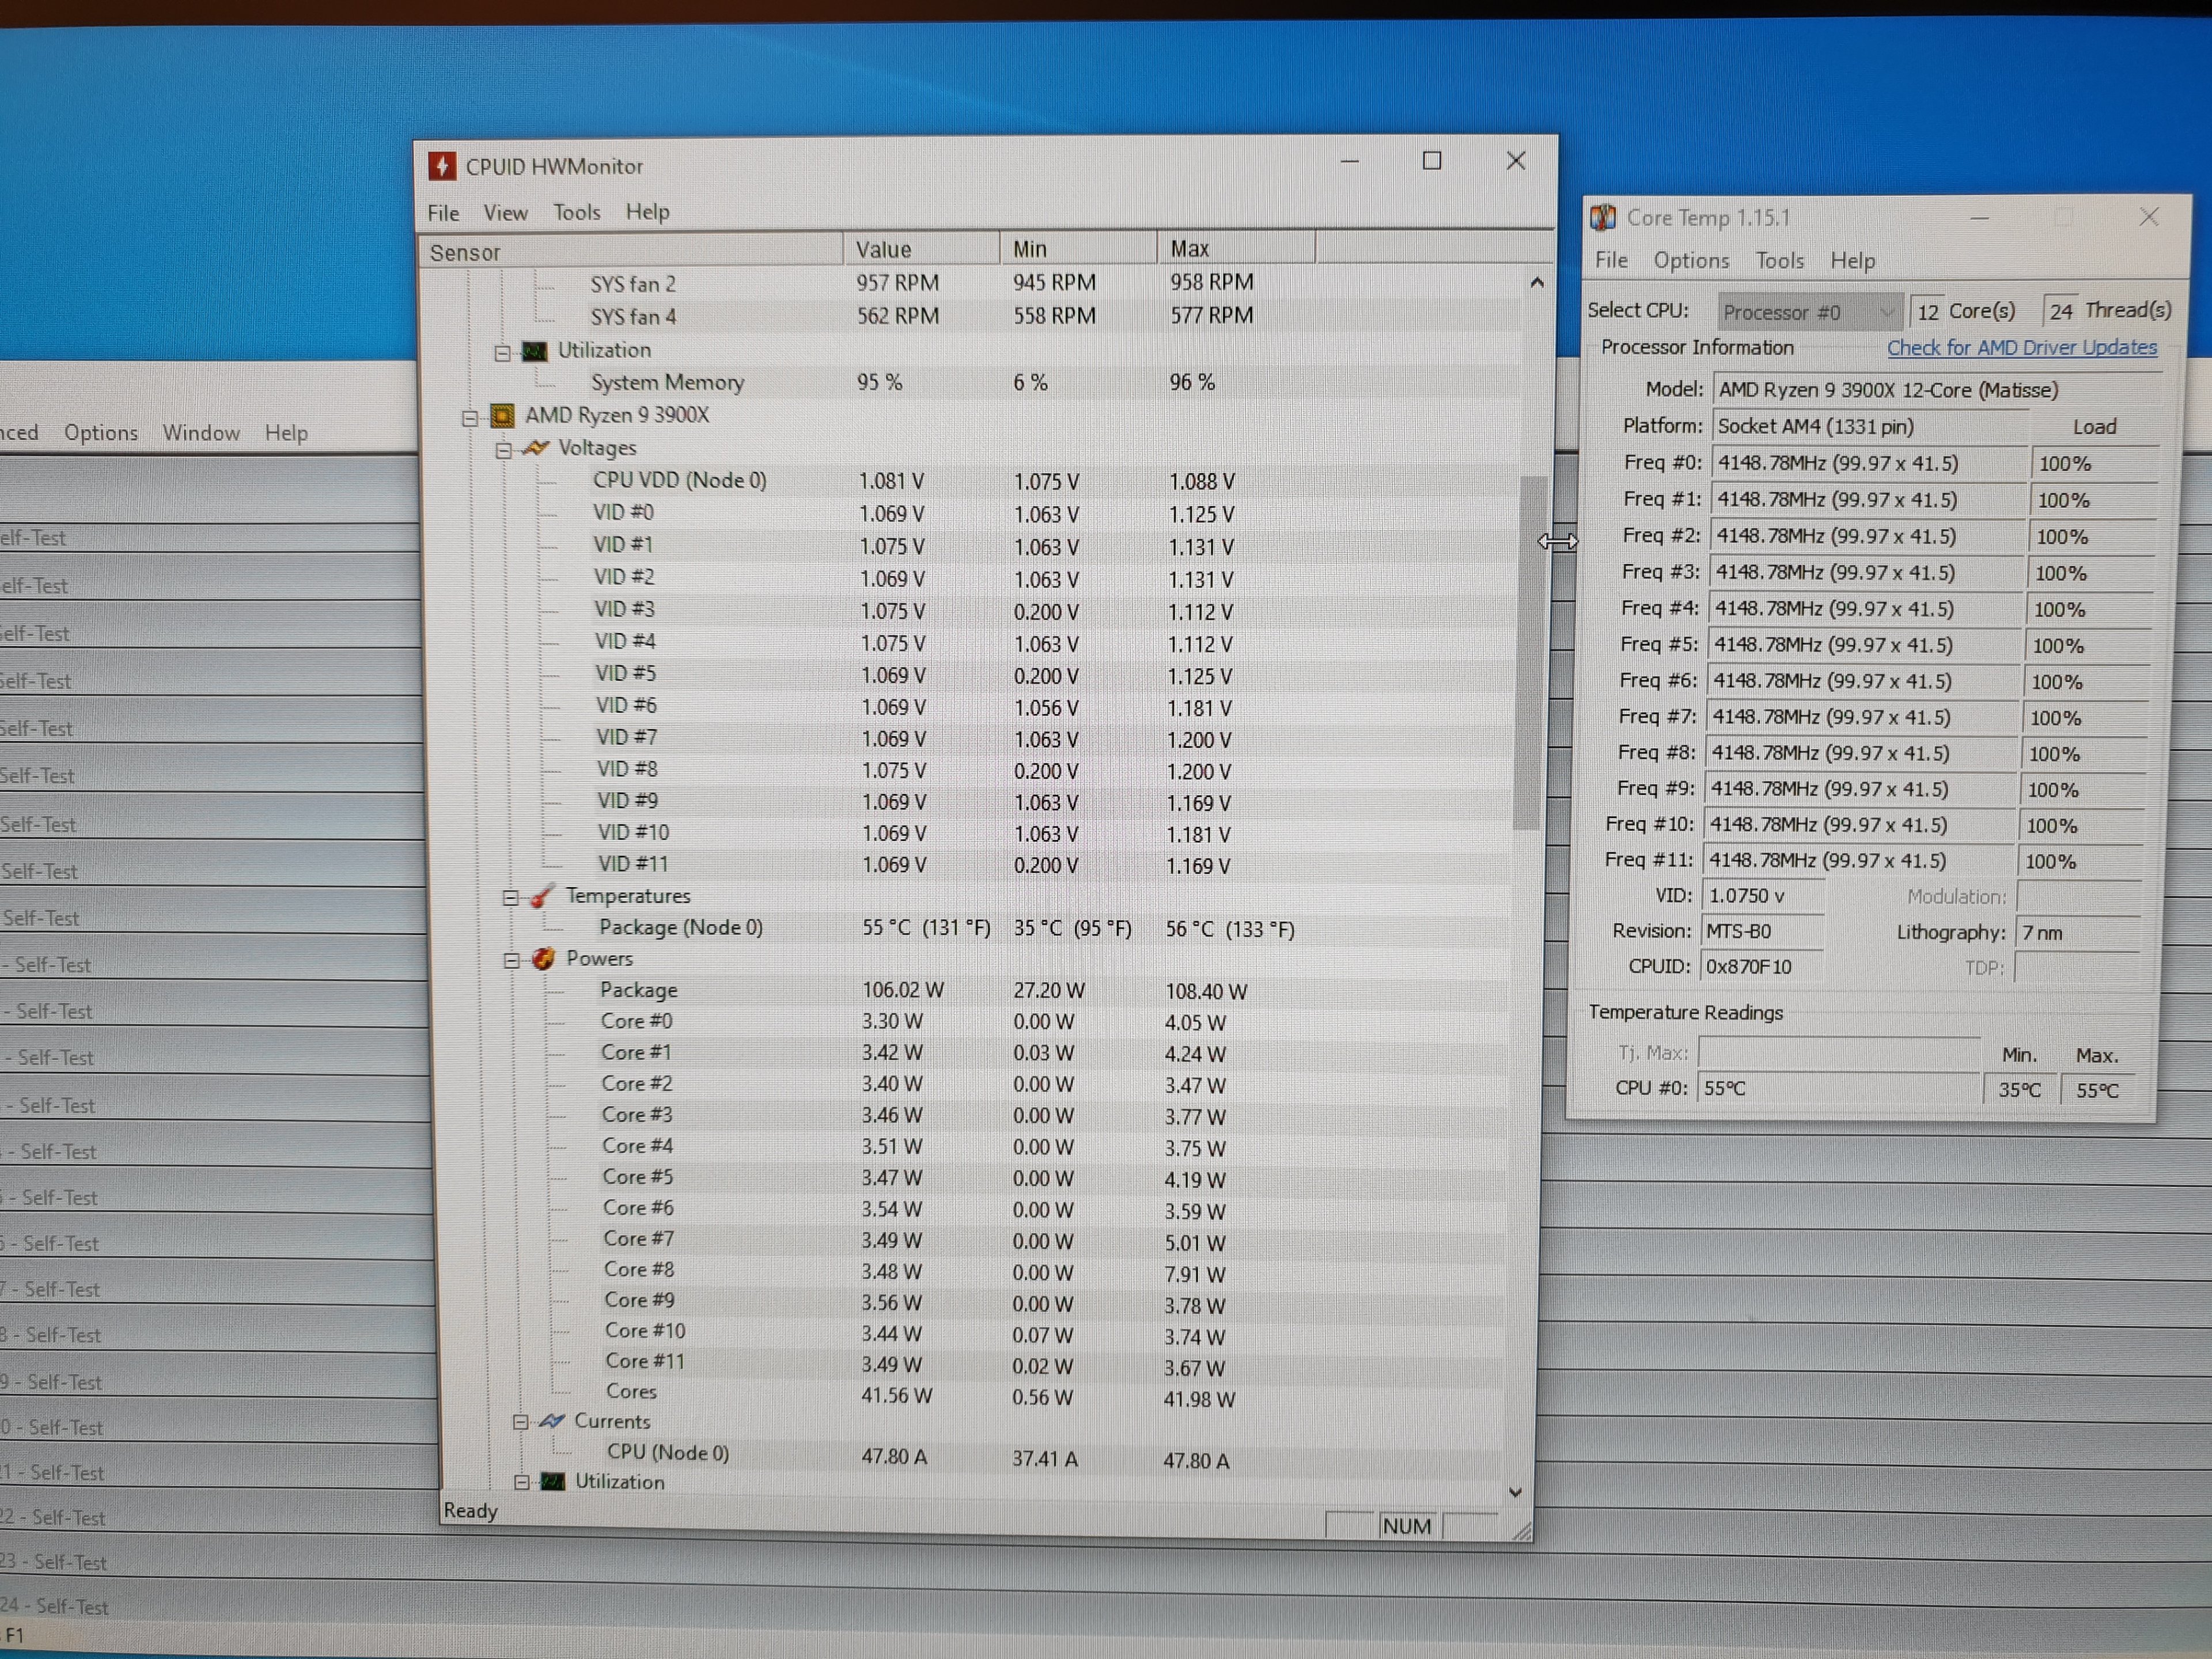Click the Powers flame icon
Screen dimensions: 2212x1659
pyautogui.click(x=543, y=959)
